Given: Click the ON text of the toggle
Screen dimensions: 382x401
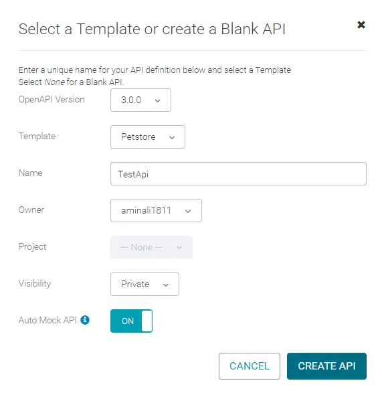Looking at the screenshot, I should tap(128, 321).
